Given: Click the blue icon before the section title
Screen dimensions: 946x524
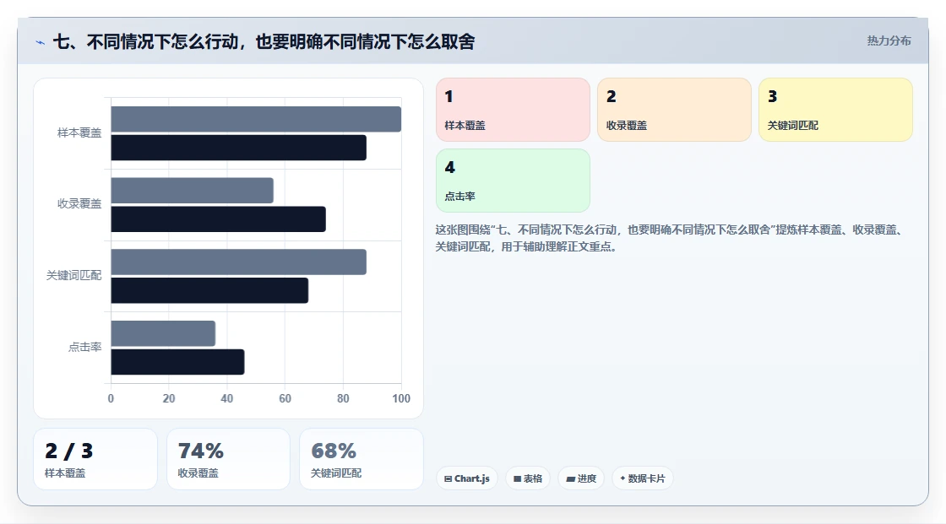Looking at the screenshot, I should click(40, 42).
